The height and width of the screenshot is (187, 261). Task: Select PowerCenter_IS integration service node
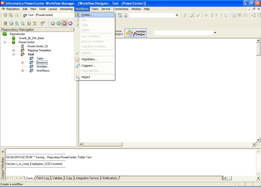point(38,46)
